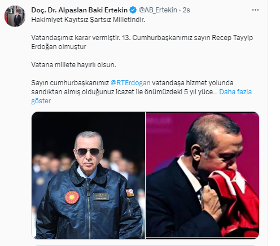The width and height of the screenshot is (280, 246).
Task: Open the tweet via the 2s timestamp
Action: tap(186, 10)
